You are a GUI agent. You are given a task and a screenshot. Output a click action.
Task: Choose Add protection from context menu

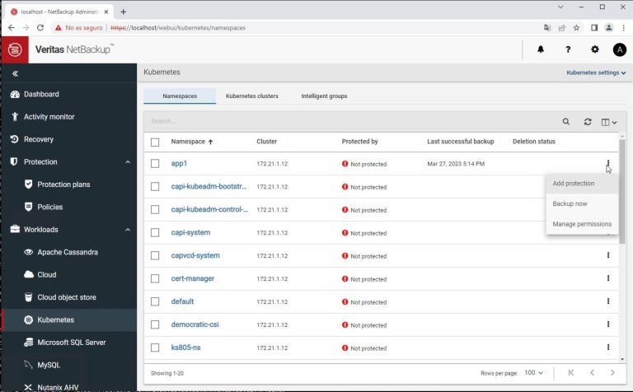tap(574, 184)
